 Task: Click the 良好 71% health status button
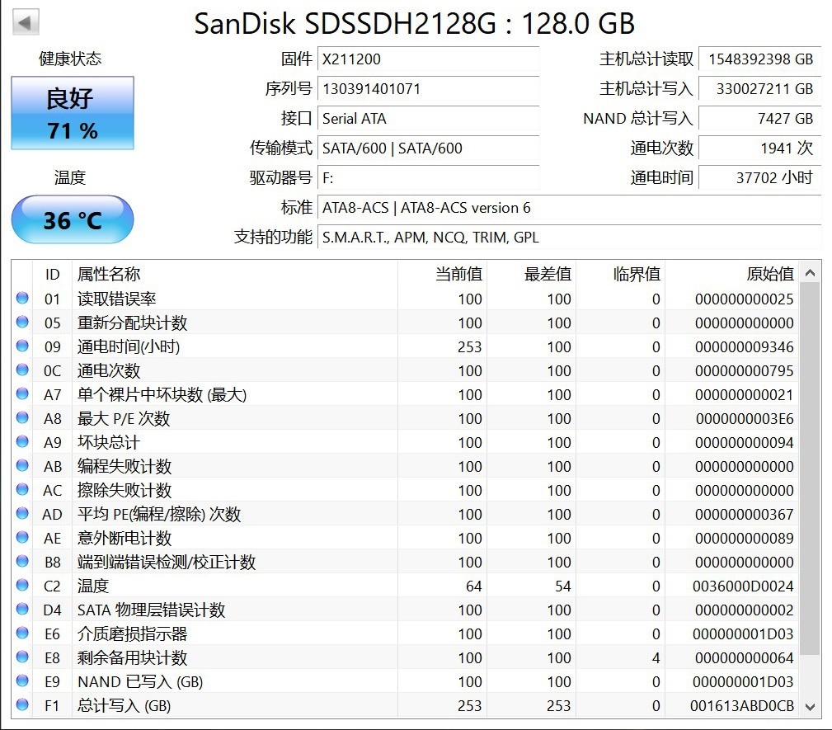[73, 113]
